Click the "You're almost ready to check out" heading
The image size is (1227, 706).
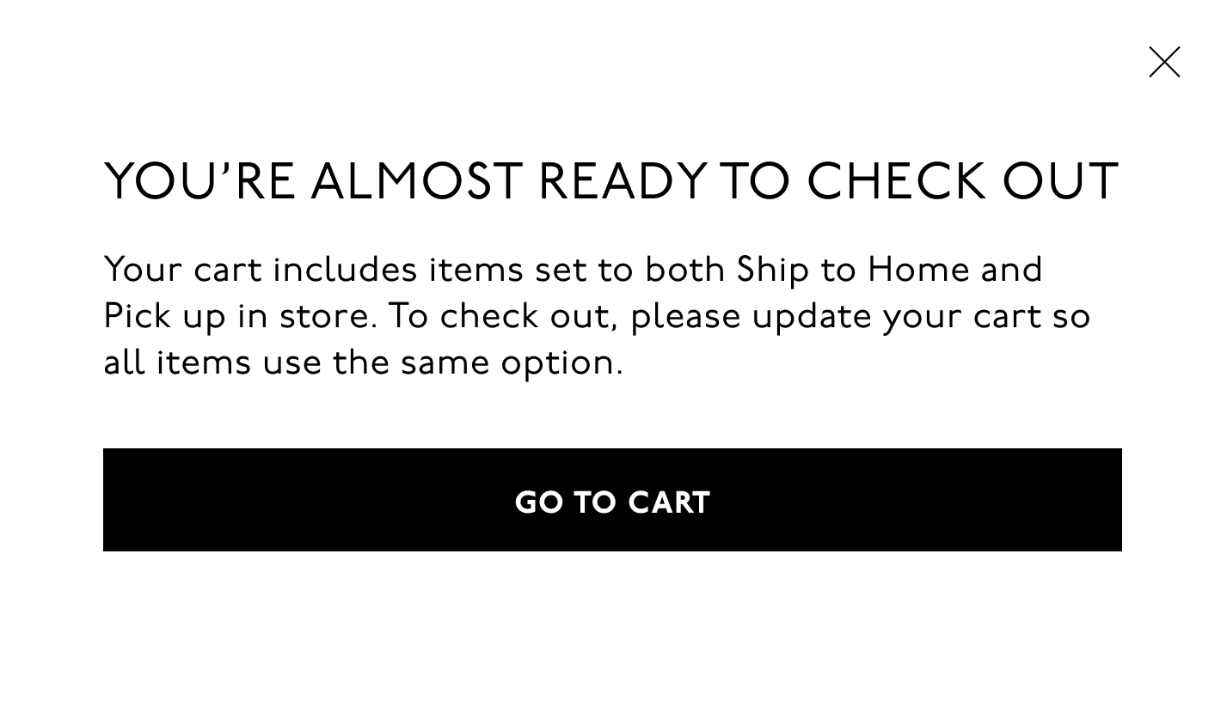611,182
